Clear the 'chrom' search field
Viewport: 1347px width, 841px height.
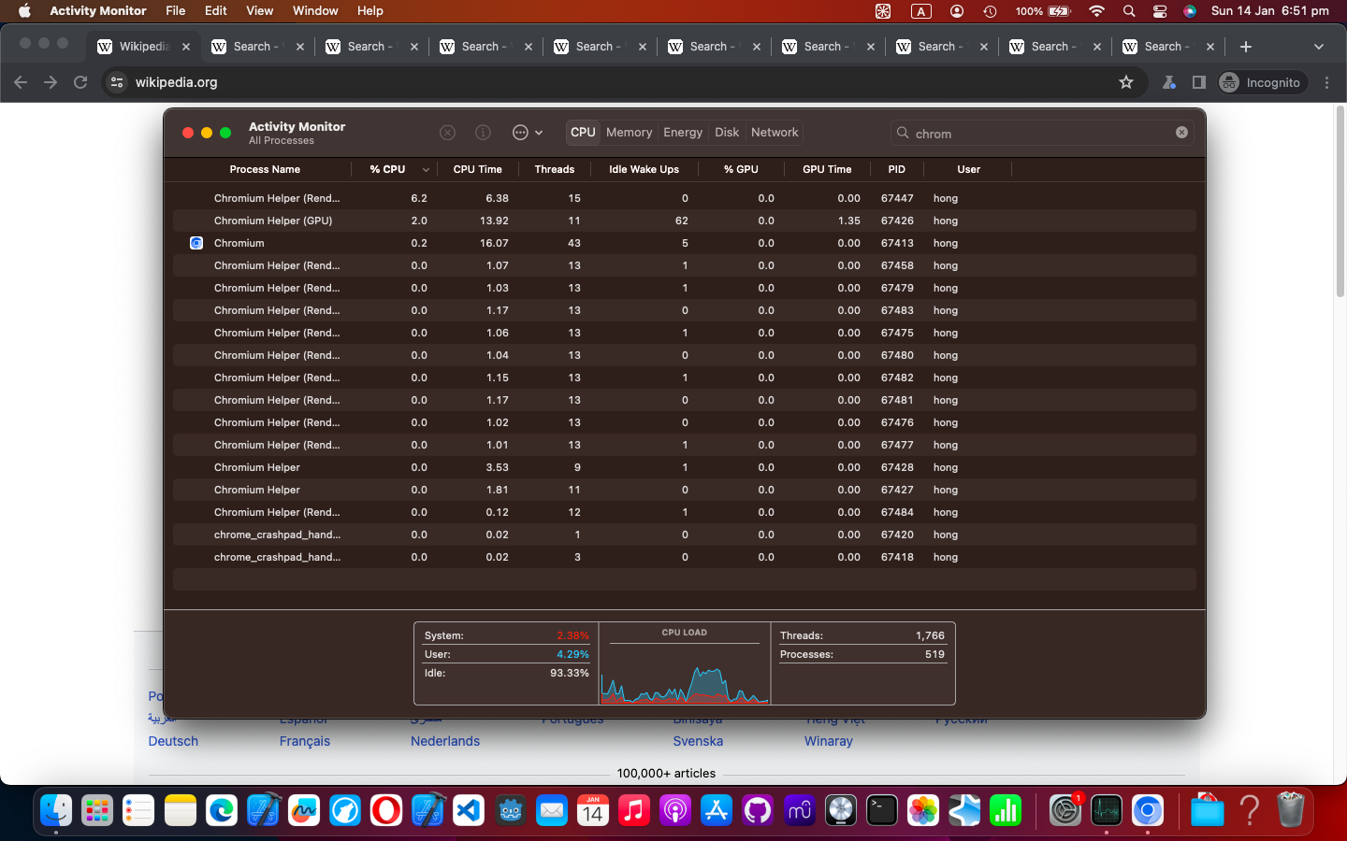(x=1181, y=132)
